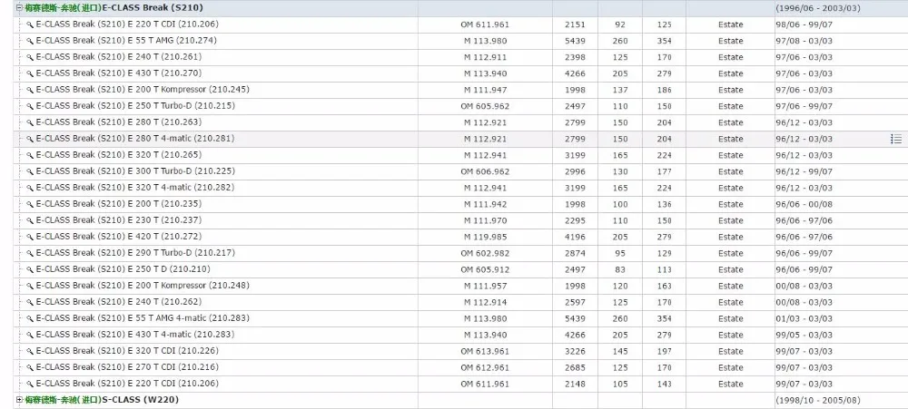The height and width of the screenshot is (409, 908).
Task: Click the Estate cell in the E 270 T CDI row
Action: (730, 367)
